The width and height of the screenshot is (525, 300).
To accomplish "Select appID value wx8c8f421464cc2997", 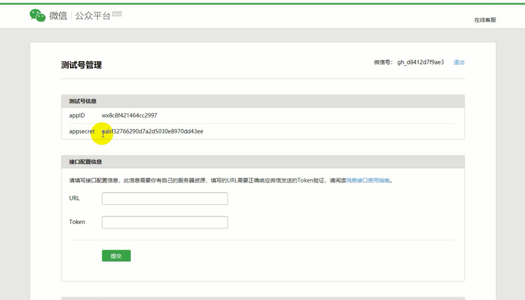I will click(129, 115).
